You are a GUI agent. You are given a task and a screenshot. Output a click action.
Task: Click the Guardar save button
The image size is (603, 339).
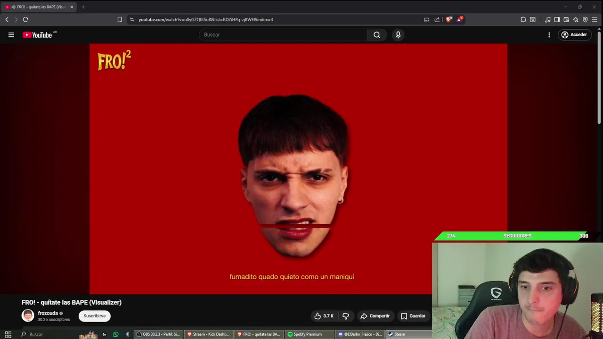(x=413, y=316)
